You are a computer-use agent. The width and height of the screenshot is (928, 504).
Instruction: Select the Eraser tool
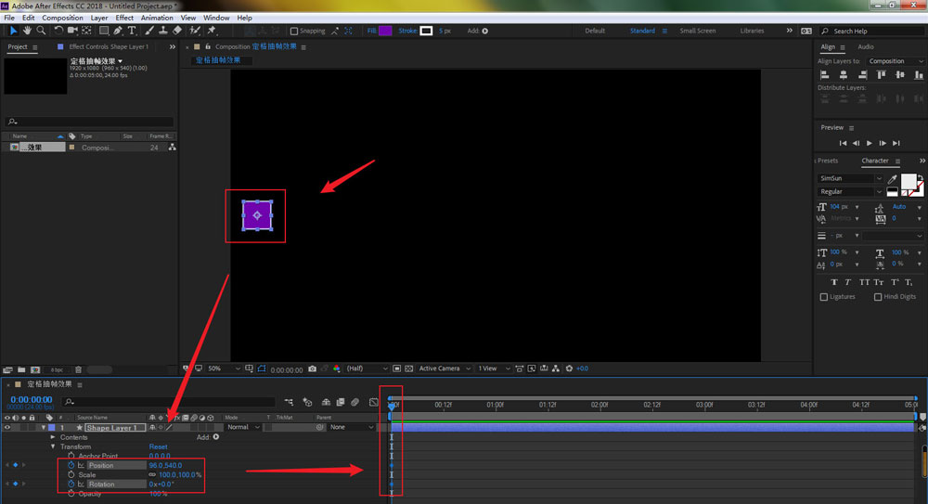[177, 31]
